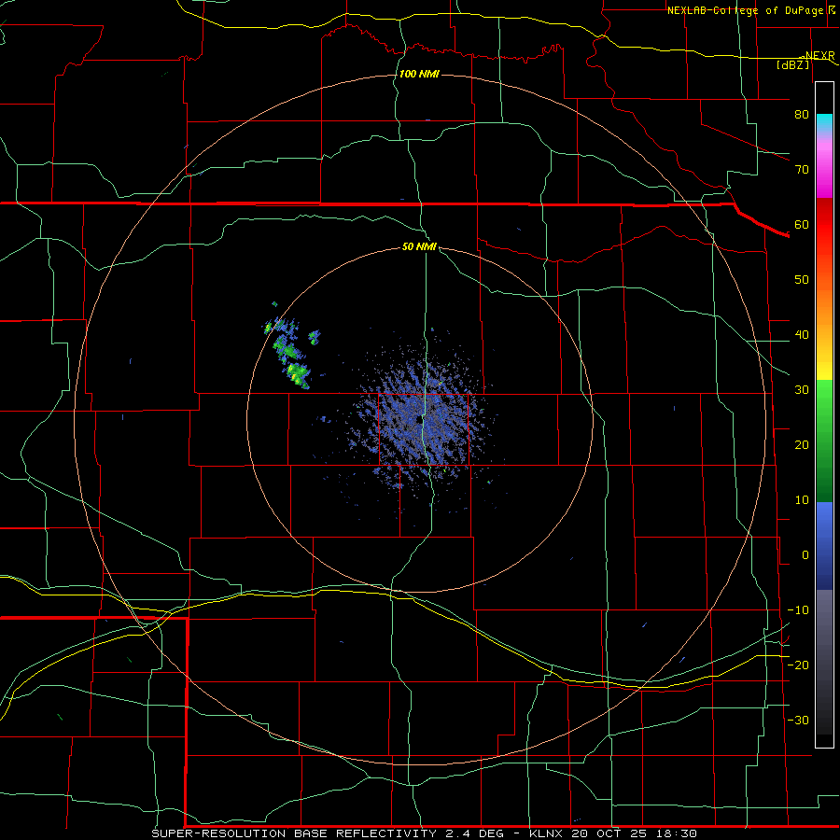Click the -20 value on reflectivity scale

(798, 665)
